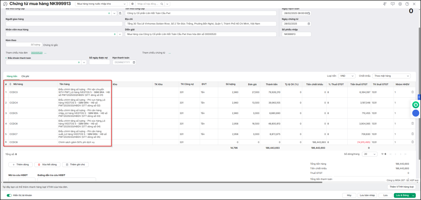421x200 pixels.
Task: Expand the Lưu & Đóng split arrow
Action: click(413, 195)
